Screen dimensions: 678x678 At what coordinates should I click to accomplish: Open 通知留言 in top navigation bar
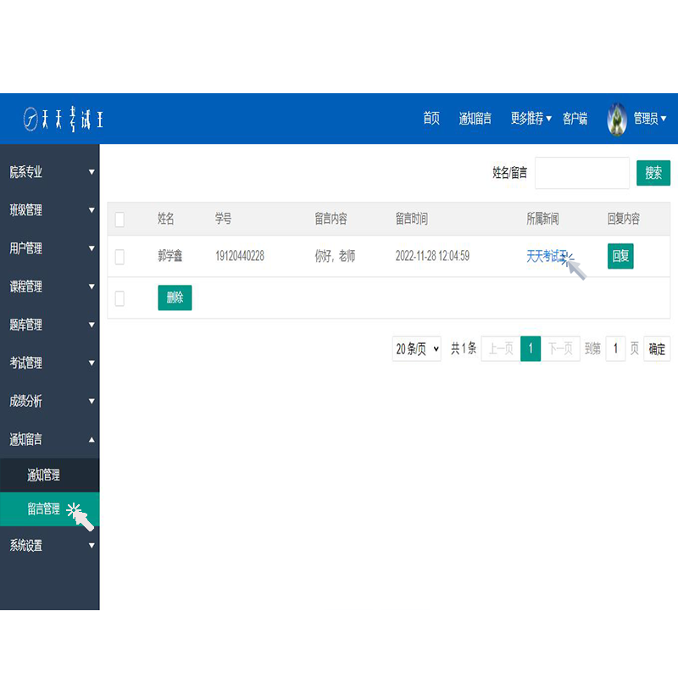tap(475, 118)
